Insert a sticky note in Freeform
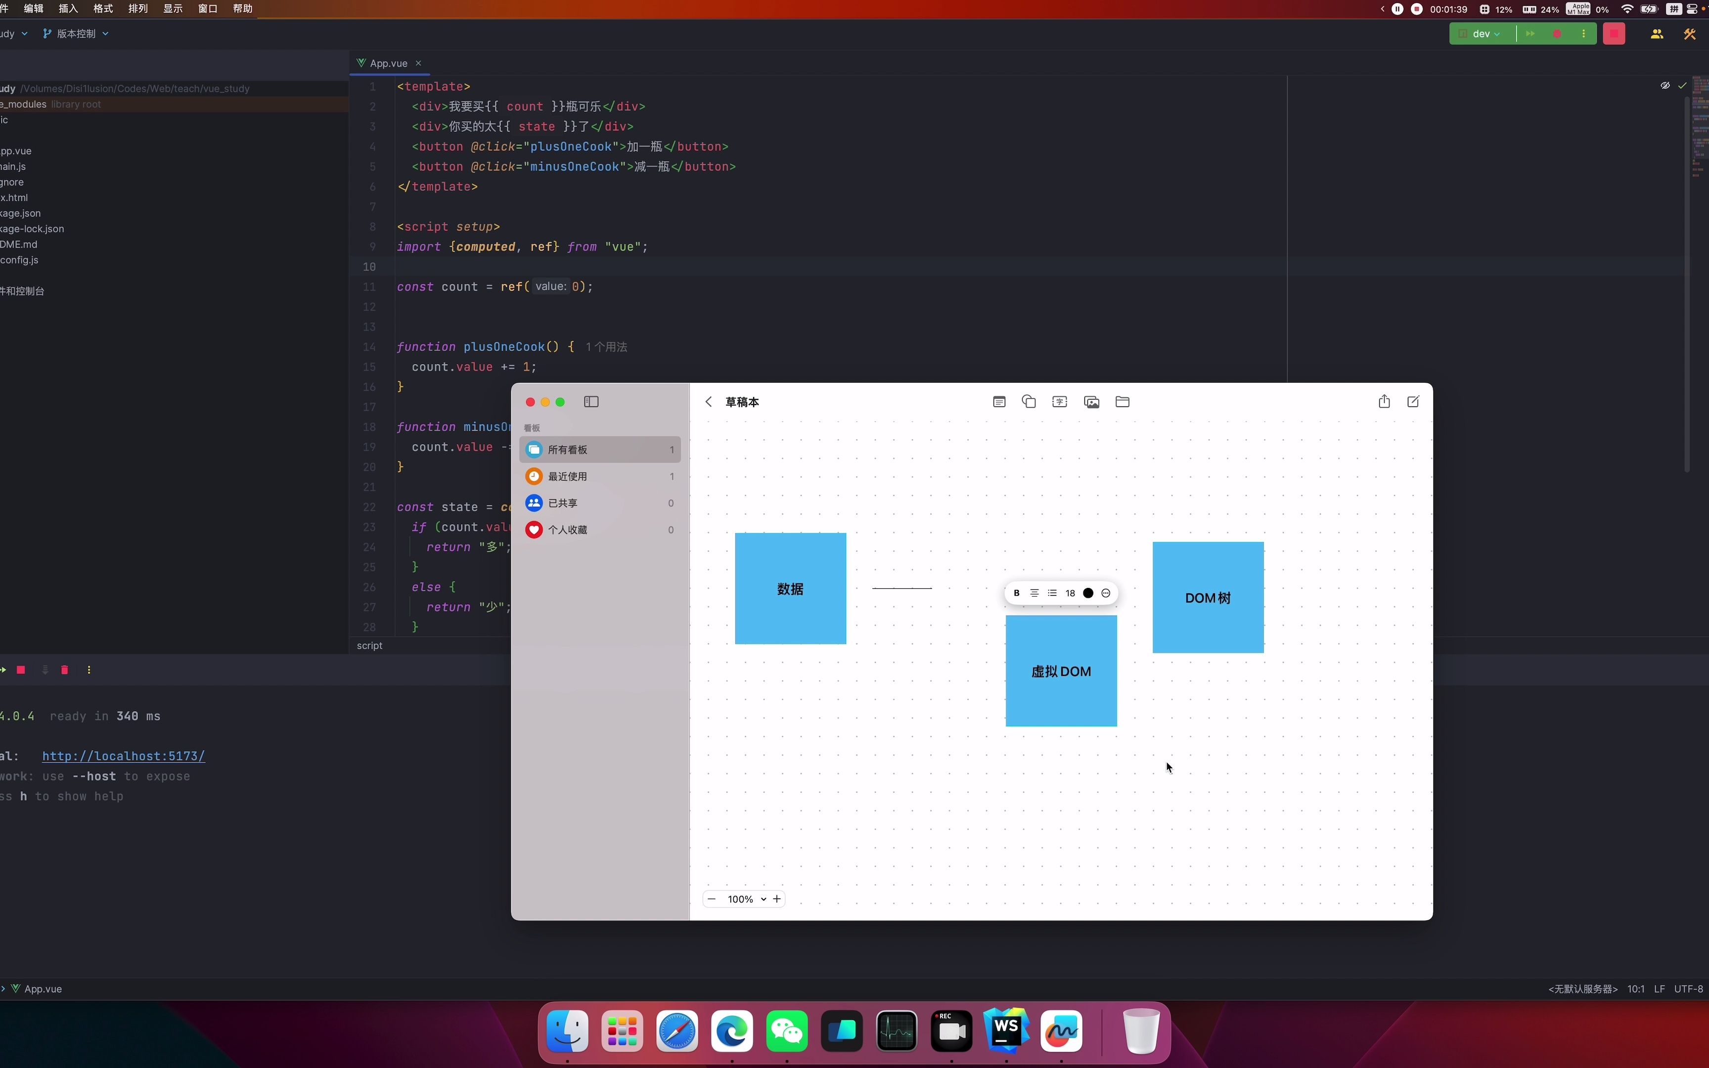The image size is (1709, 1068). tap(998, 401)
